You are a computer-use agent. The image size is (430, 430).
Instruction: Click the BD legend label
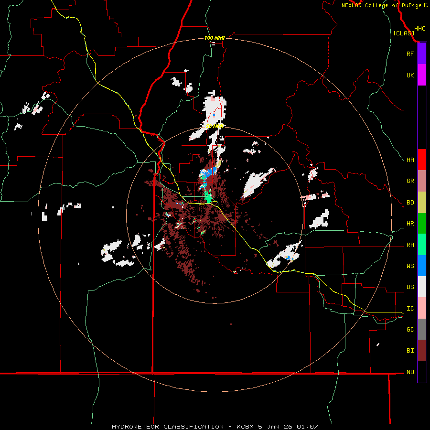tap(410, 203)
